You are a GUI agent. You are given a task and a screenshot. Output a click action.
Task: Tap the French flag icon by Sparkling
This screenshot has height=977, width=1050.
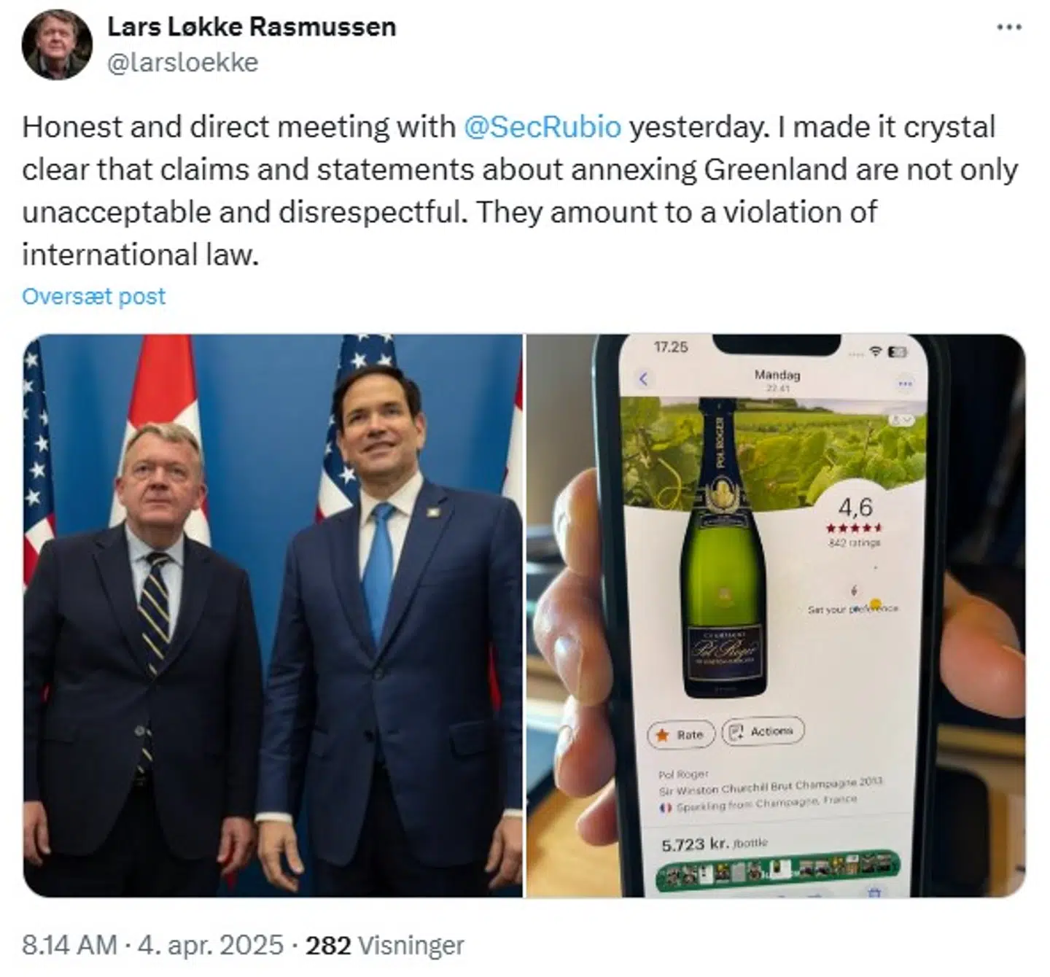pyautogui.click(x=665, y=808)
